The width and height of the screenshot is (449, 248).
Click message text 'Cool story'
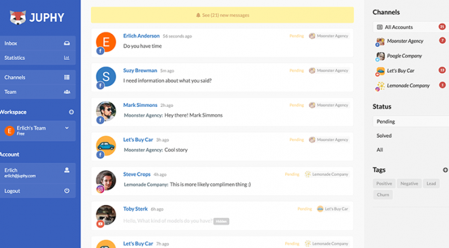tap(176, 150)
